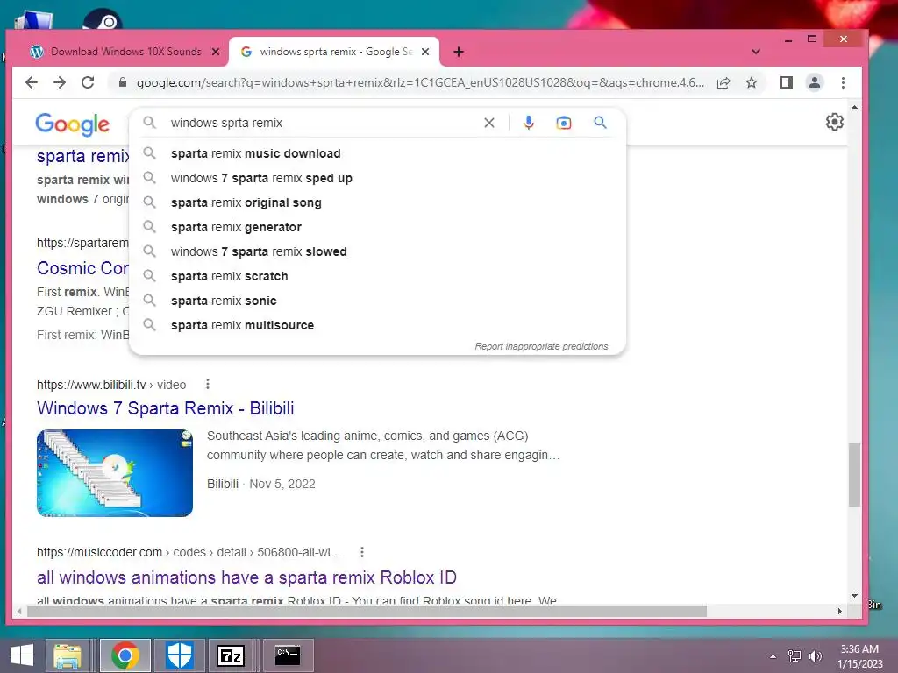Open the musiccoder.com URL breadcrumb
The image size is (898, 673).
coord(189,552)
